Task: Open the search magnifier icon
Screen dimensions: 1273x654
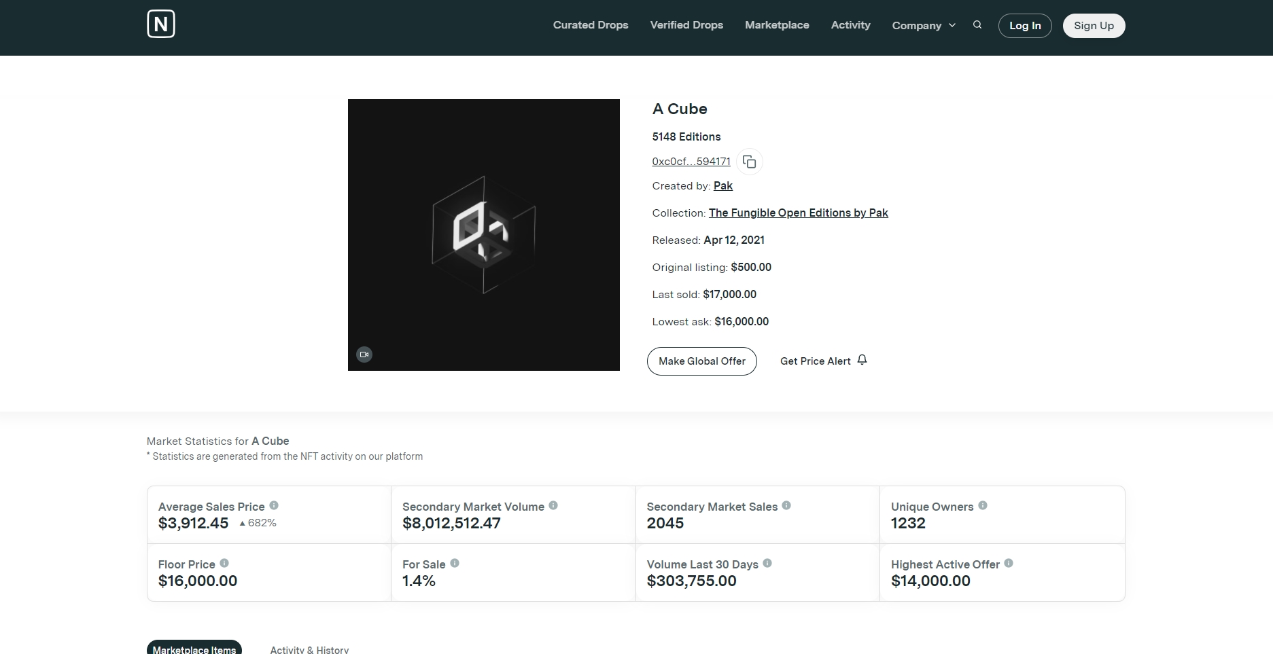Action: coord(977,25)
